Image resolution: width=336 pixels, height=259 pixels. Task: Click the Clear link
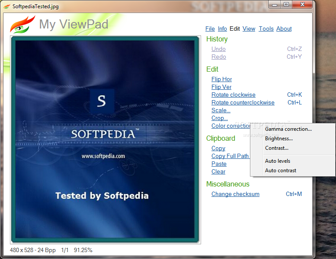(x=218, y=171)
